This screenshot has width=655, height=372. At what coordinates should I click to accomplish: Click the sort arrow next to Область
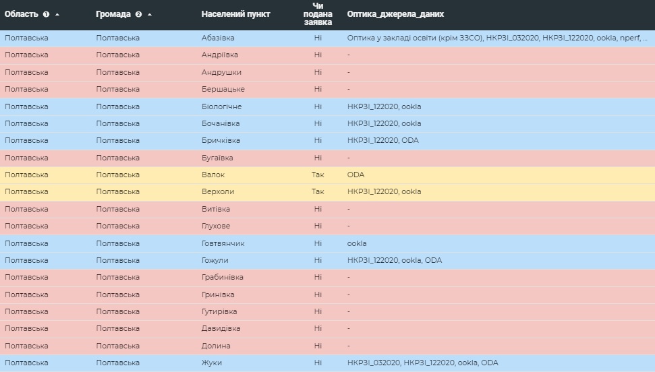coord(57,15)
